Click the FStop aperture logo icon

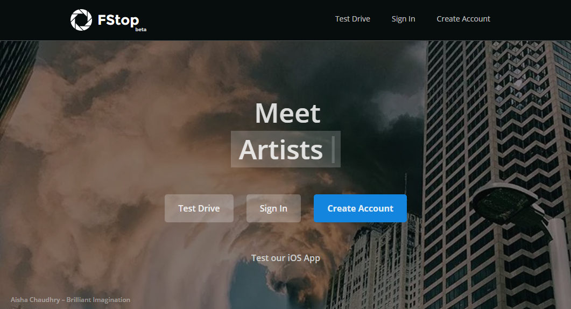click(x=81, y=20)
